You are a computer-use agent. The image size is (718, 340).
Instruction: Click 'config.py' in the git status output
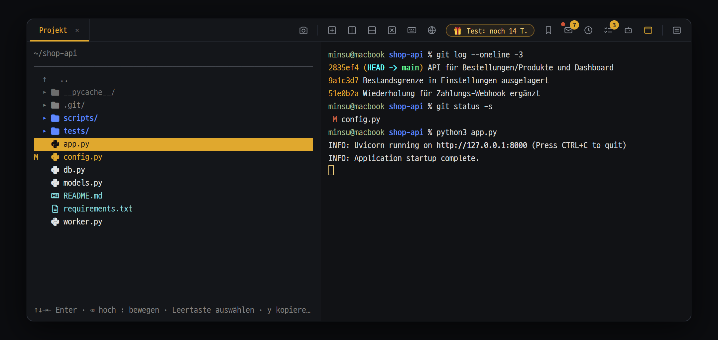(x=361, y=120)
